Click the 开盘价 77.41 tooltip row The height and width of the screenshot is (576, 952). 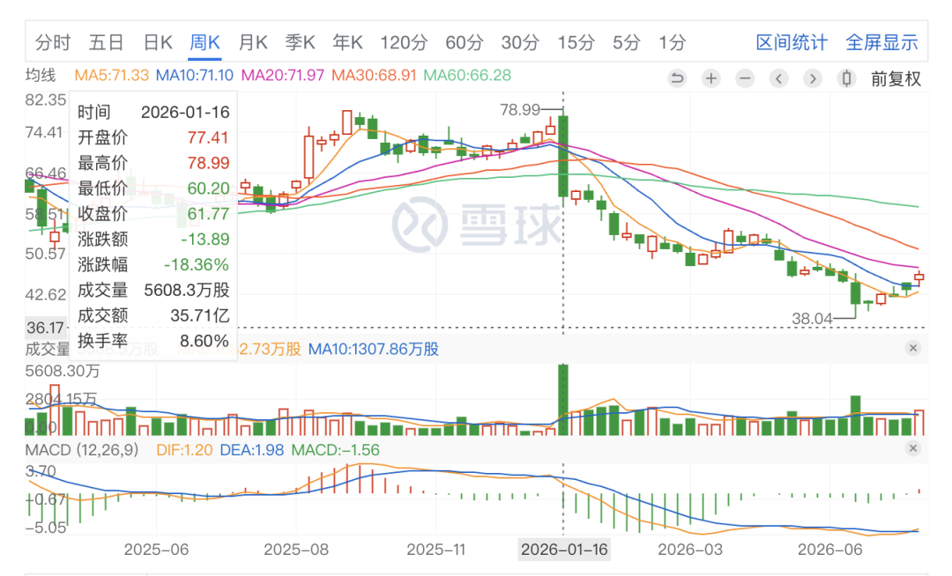[153, 137]
